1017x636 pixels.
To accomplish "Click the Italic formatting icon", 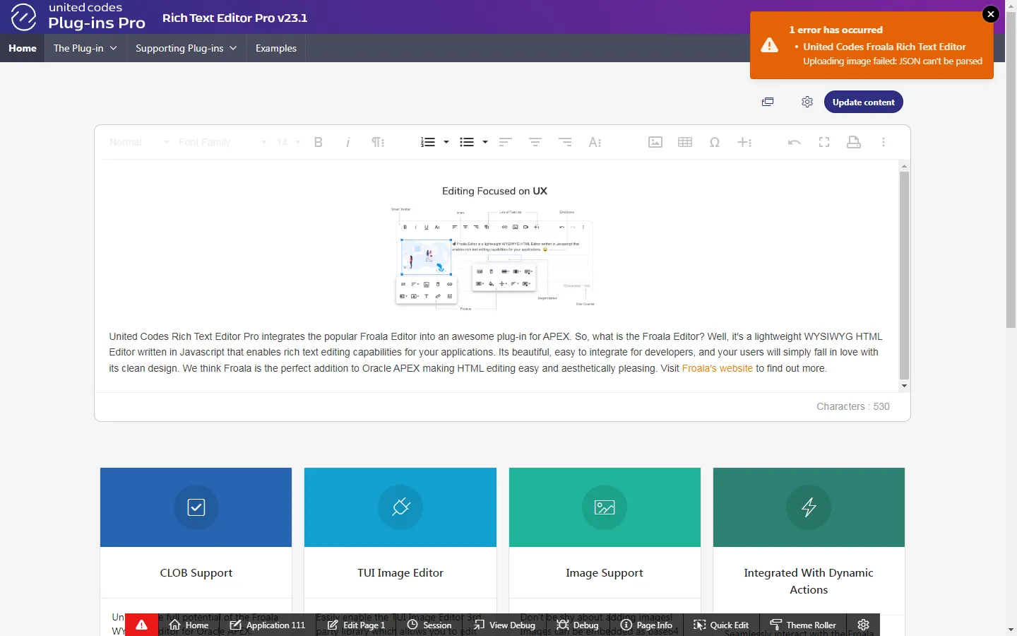I will [x=347, y=142].
